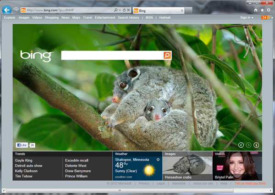Open the image info icon
The width and height of the screenshot is (275, 195).
pyautogui.click(x=256, y=145)
